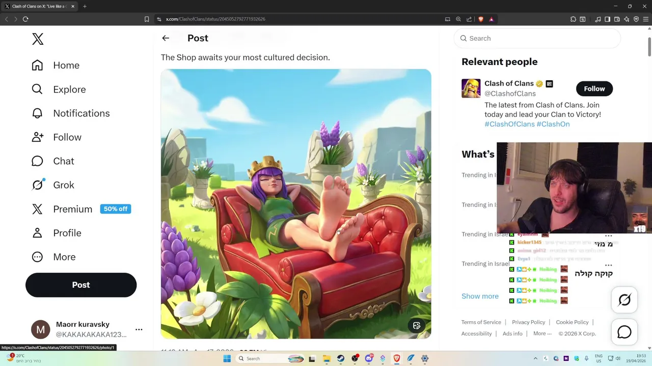
Task: Click the zoom magnifier icon in address bar
Action: click(x=458, y=19)
